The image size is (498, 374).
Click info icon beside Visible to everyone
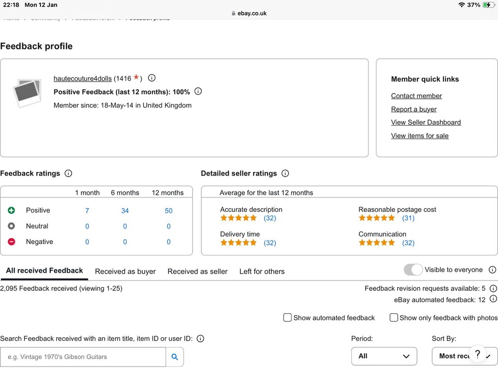coord(492,270)
